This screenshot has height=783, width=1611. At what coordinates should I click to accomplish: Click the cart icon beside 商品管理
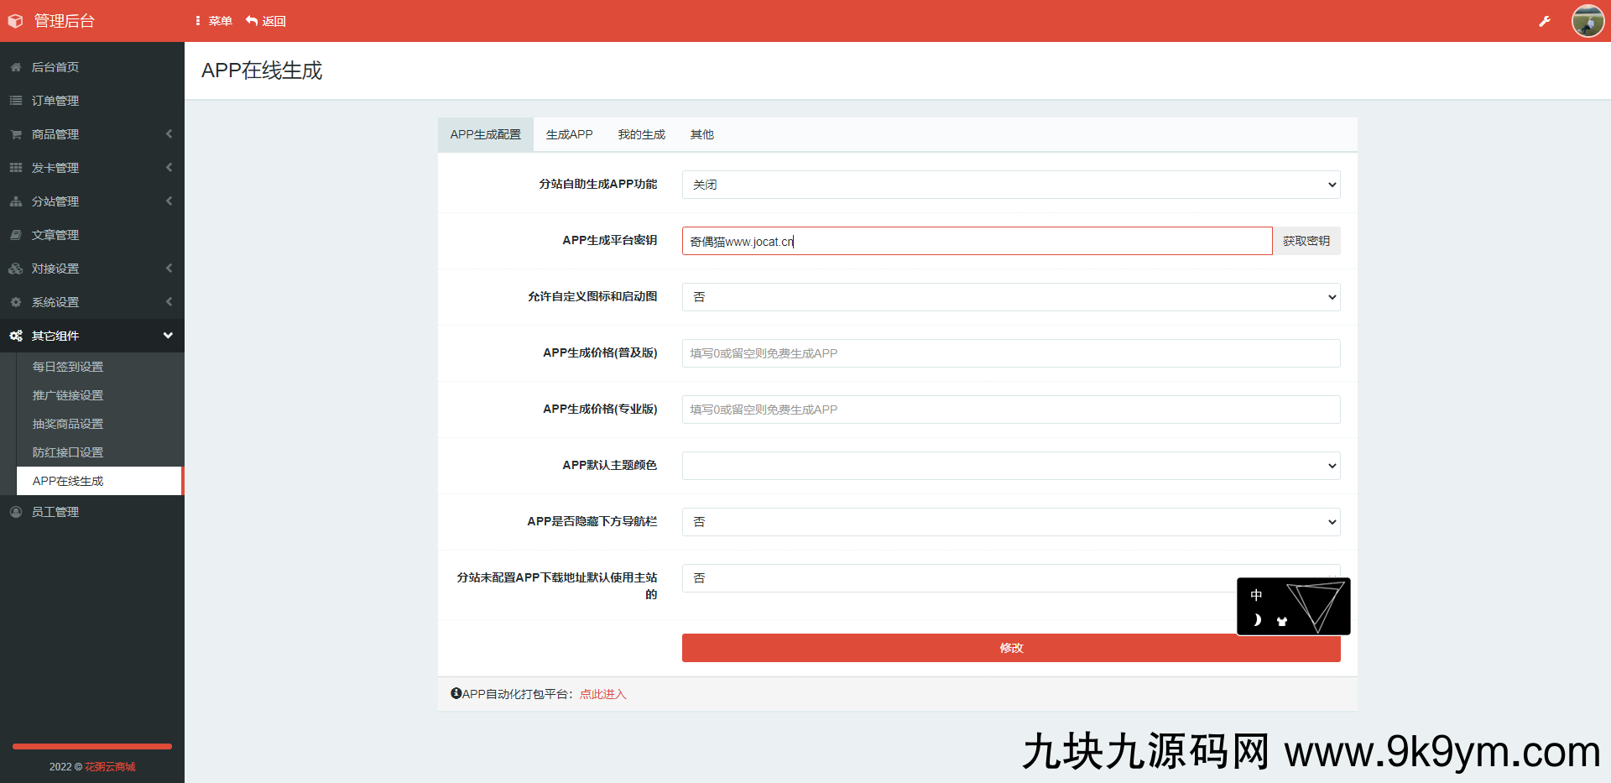pyautogui.click(x=16, y=134)
